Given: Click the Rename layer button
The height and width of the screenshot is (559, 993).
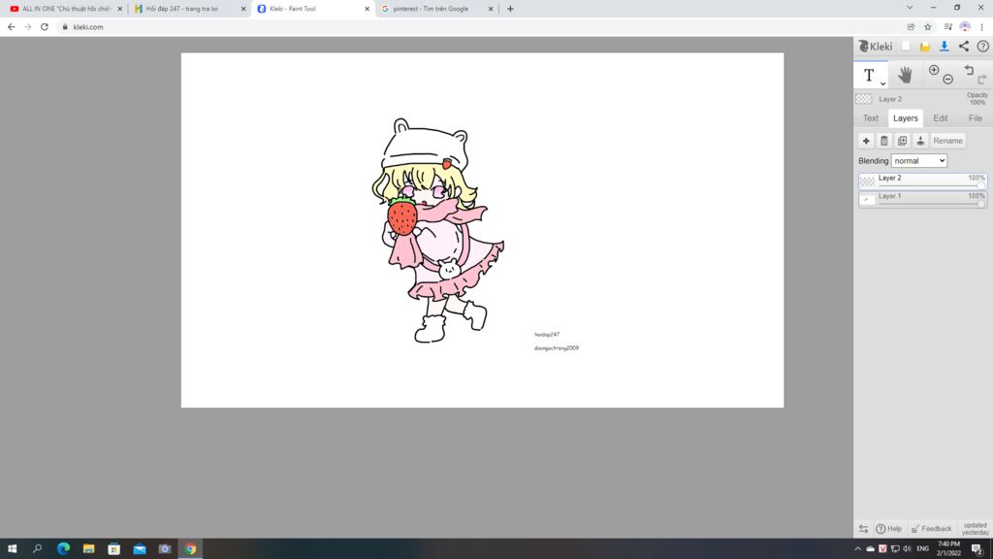Looking at the screenshot, I should click(947, 141).
